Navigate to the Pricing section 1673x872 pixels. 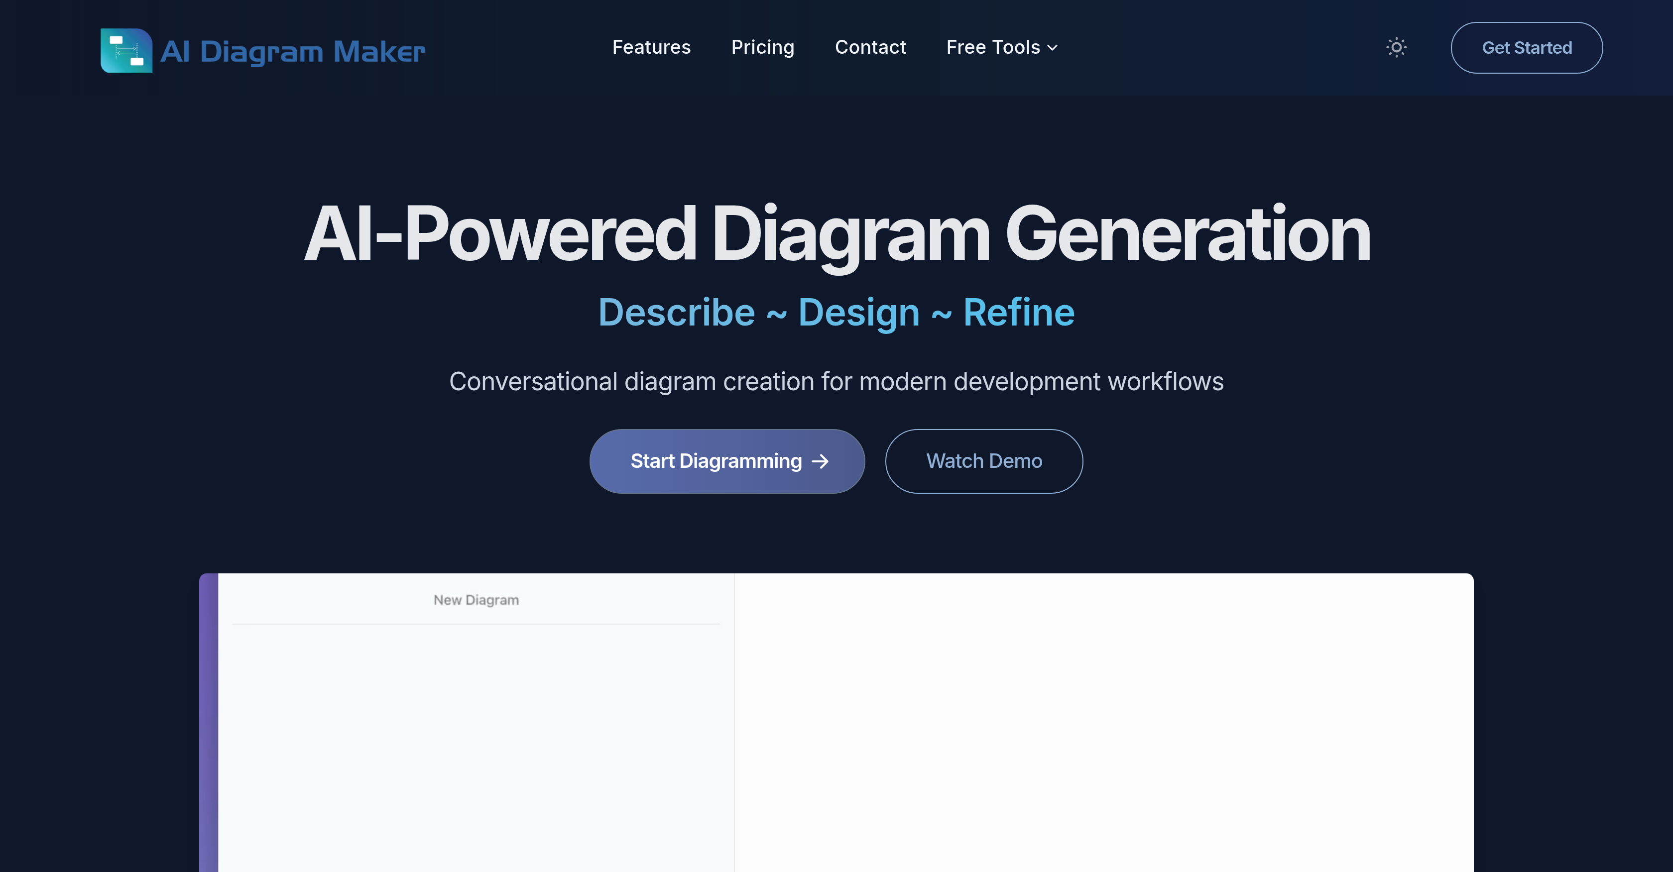(x=763, y=47)
